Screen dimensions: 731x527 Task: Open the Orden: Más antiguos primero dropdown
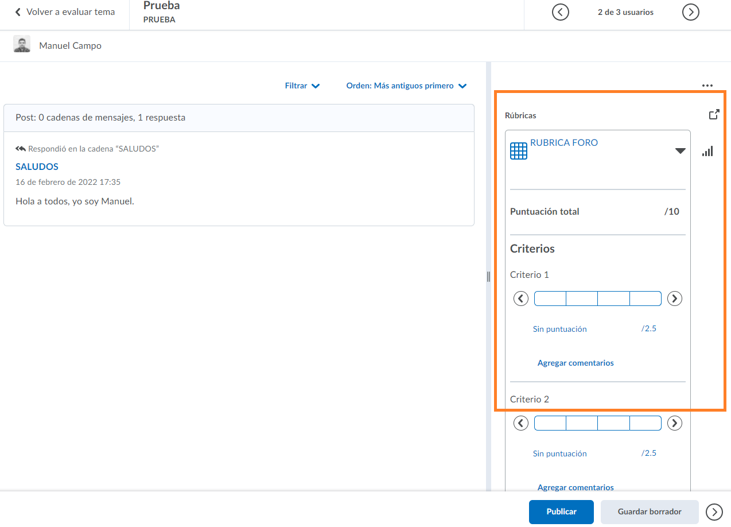(406, 86)
